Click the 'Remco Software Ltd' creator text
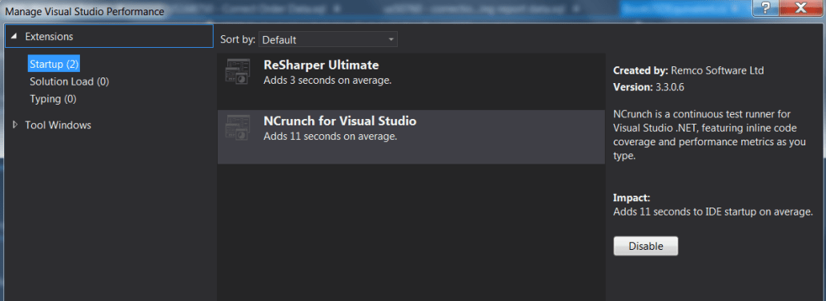 tap(717, 70)
